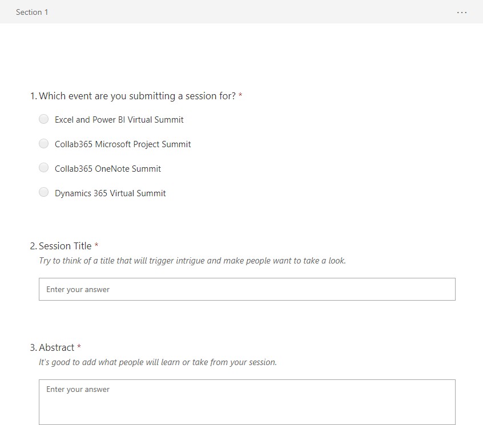Pick the Dynamics 365 Virtual Summit radio circle
Screen dimensions: 483x425
[44, 192]
